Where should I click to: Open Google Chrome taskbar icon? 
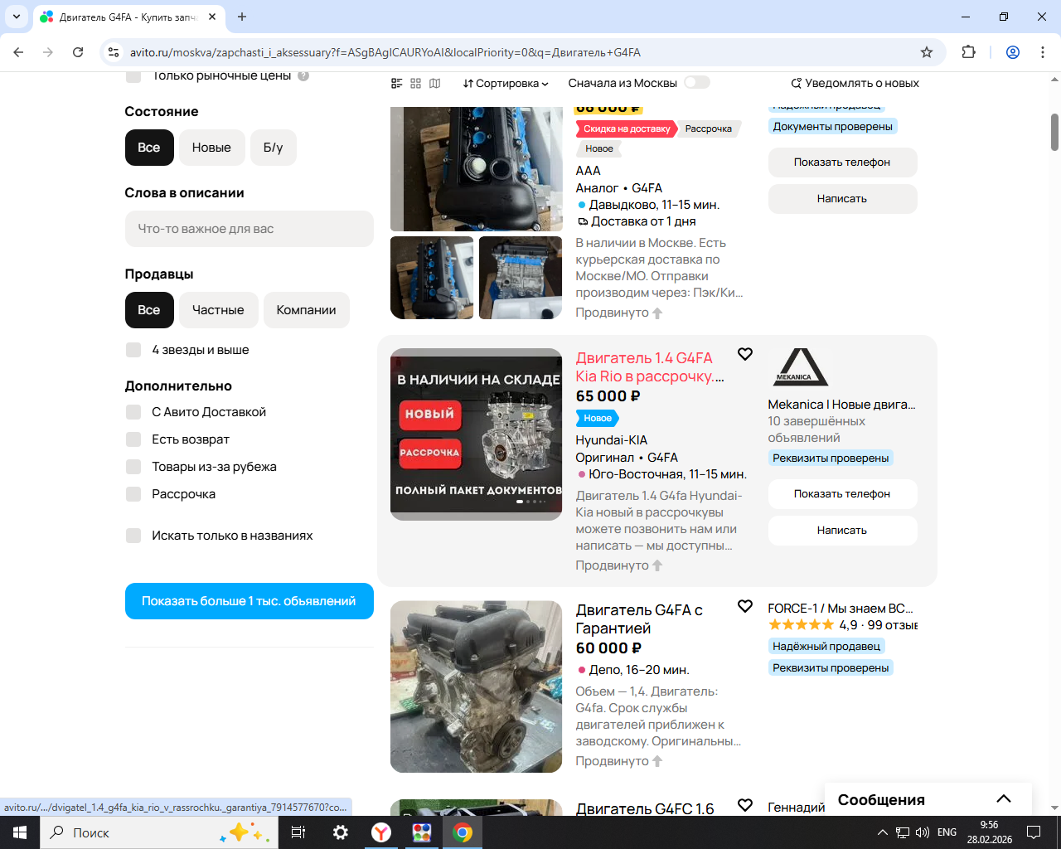tap(463, 832)
